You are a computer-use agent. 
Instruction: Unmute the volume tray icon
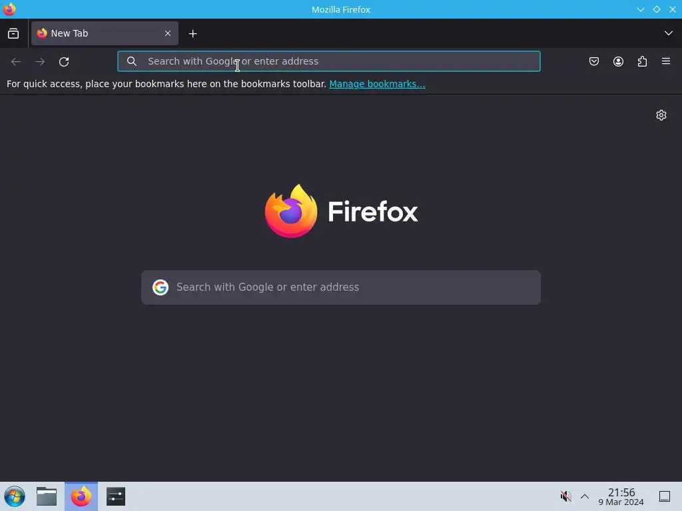565,496
